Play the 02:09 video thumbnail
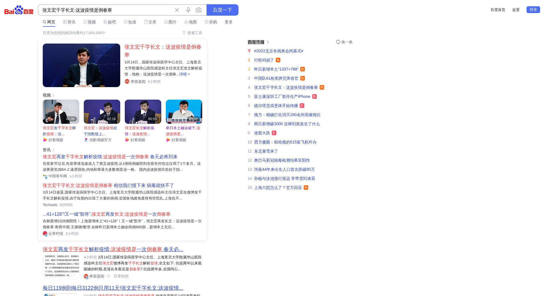 [61, 112]
